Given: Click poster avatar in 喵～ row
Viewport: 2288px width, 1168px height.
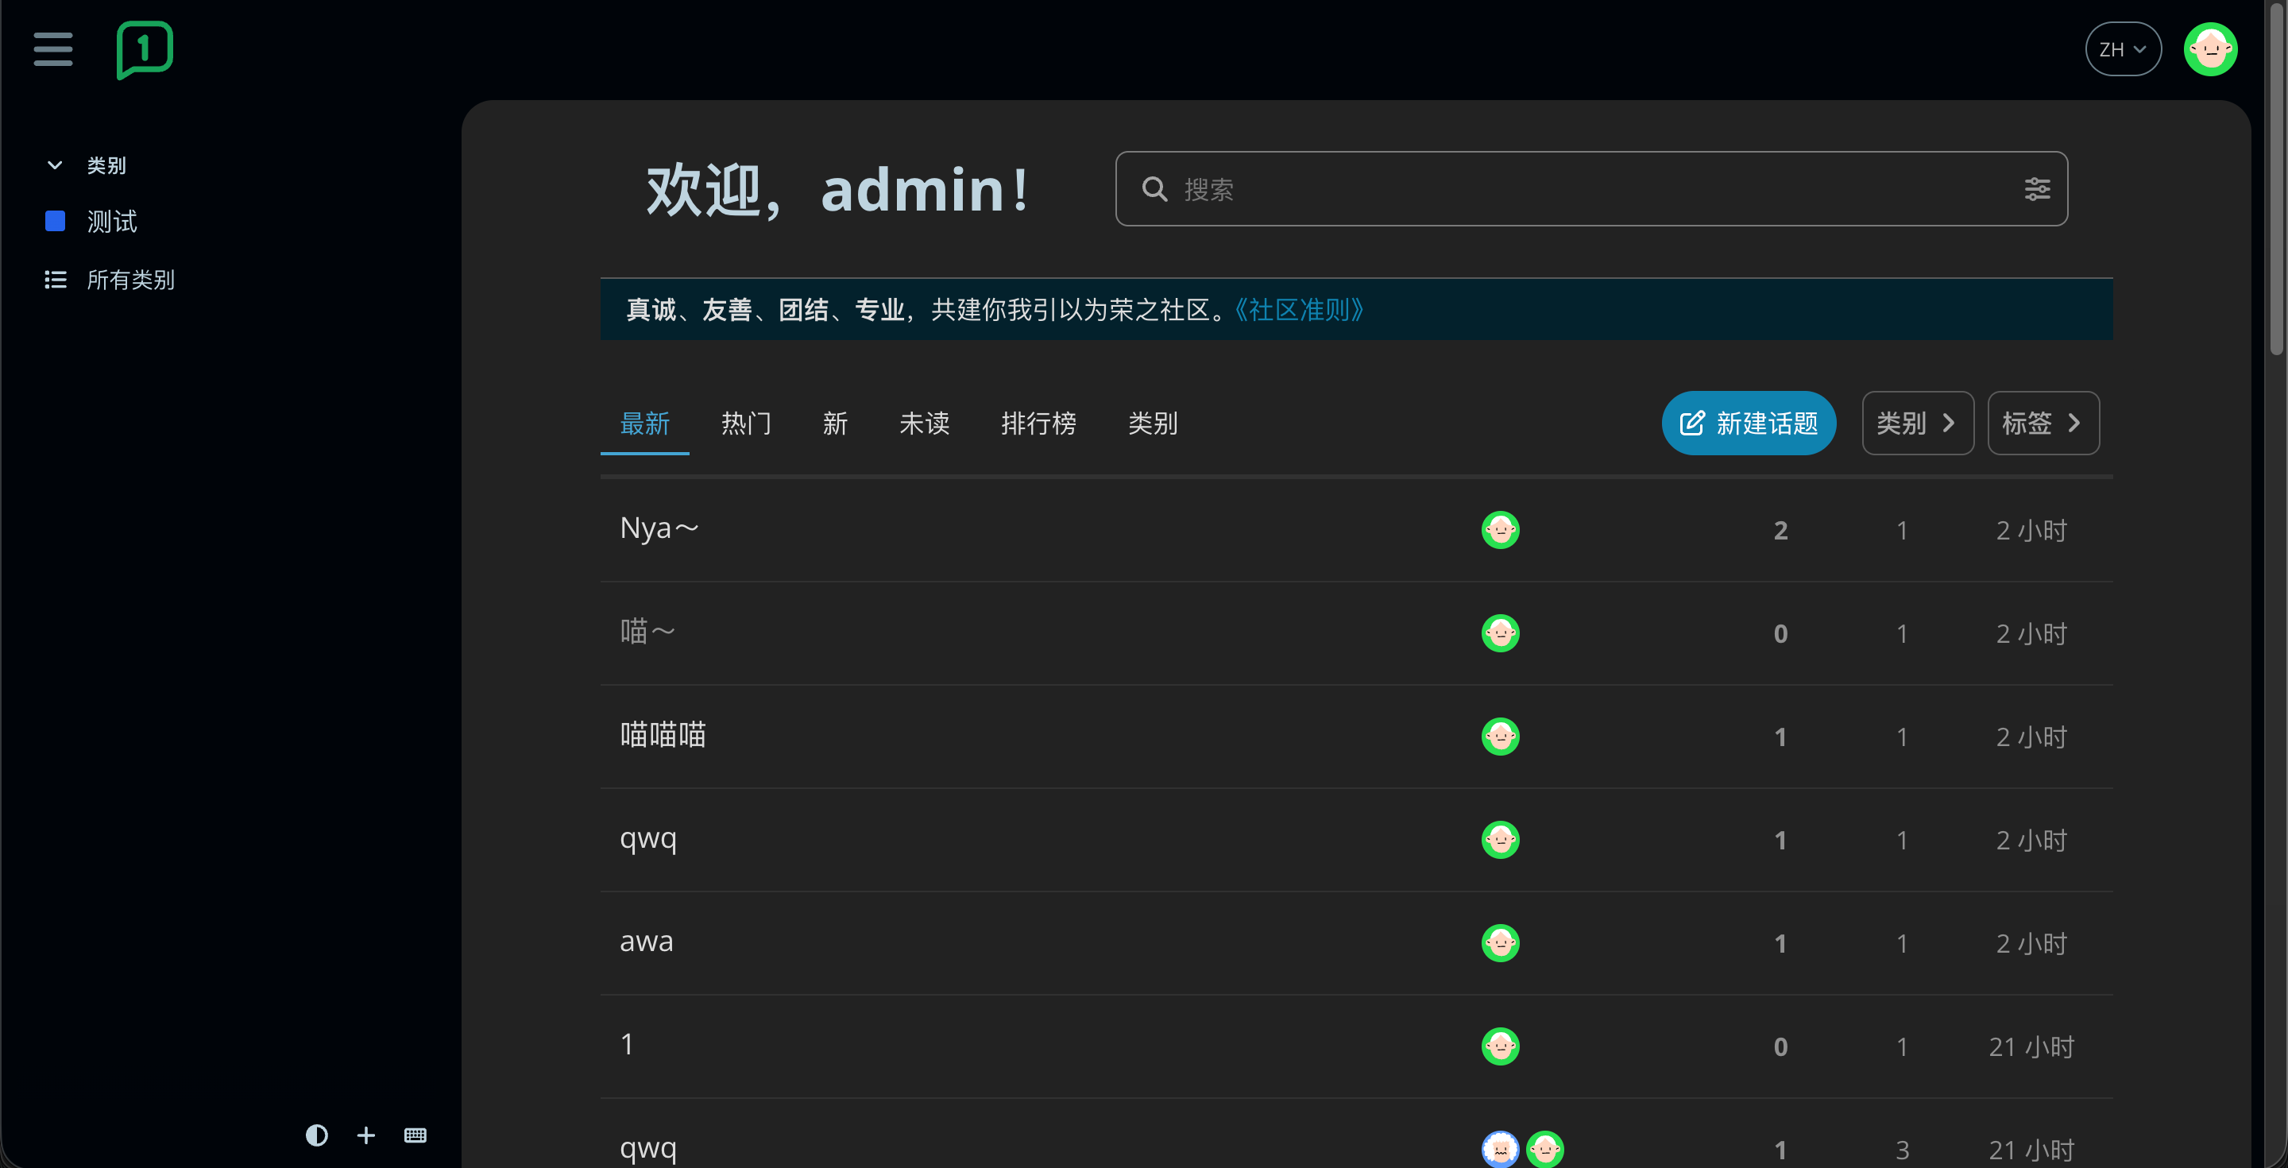Looking at the screenshot, I should (1500, 633).
